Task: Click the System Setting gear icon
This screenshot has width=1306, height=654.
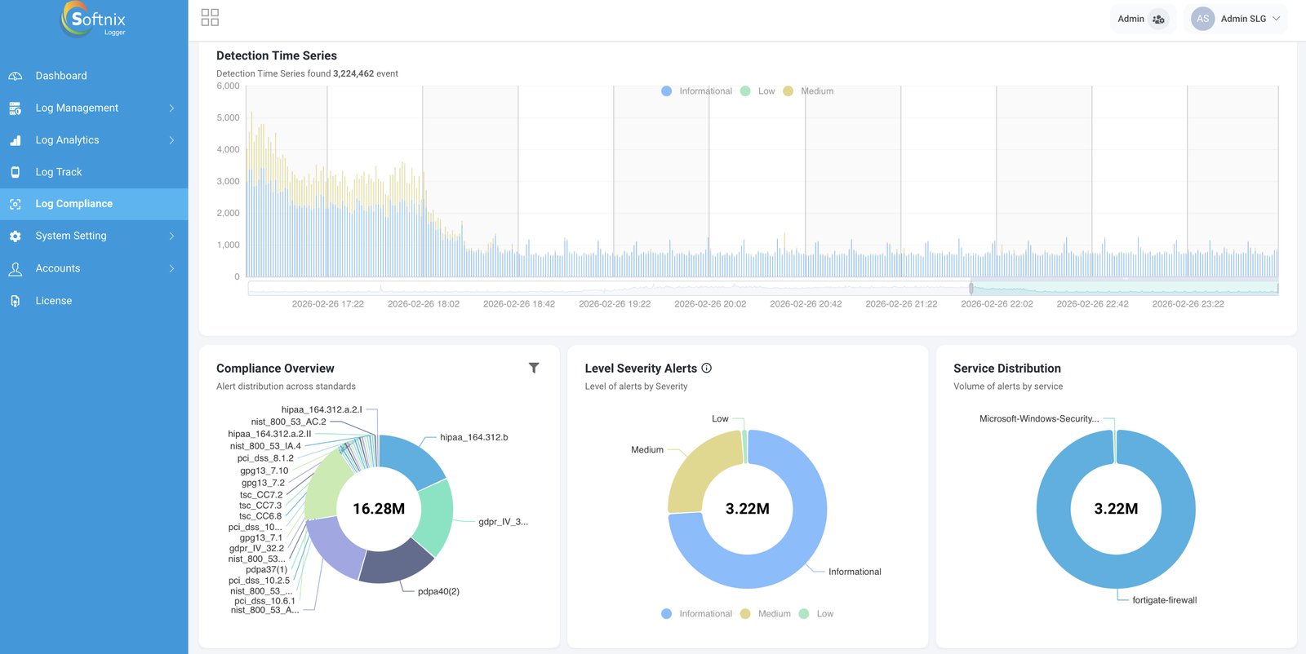Action: click(x=16, y=236)
